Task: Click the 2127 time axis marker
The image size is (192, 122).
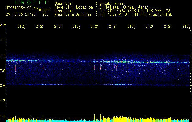Action: click(131, 26)
